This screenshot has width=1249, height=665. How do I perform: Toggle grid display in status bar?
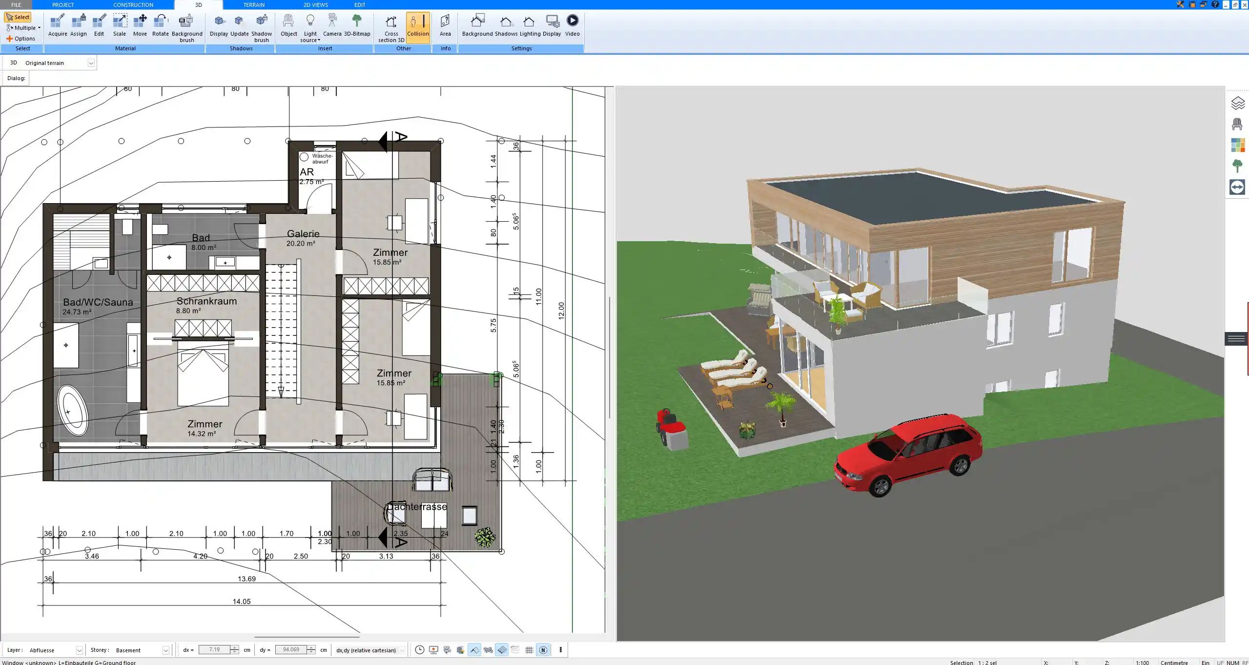[x=529, y=650]
